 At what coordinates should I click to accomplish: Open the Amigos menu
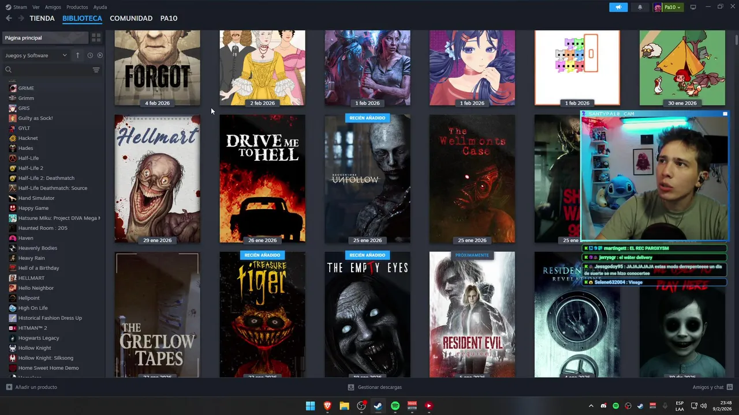tap(53, 7)
